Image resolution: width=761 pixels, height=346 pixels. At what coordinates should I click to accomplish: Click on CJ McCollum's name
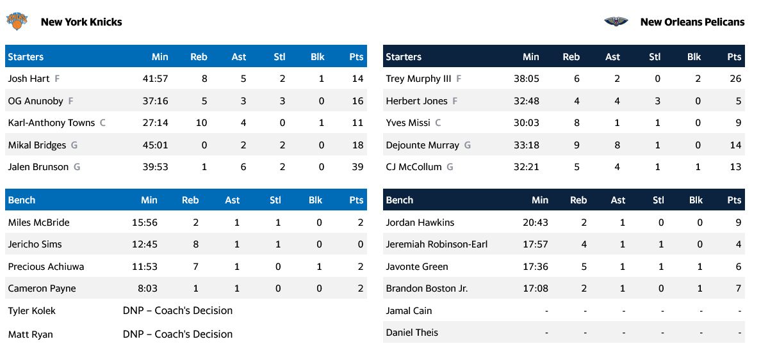coord(414,167)
